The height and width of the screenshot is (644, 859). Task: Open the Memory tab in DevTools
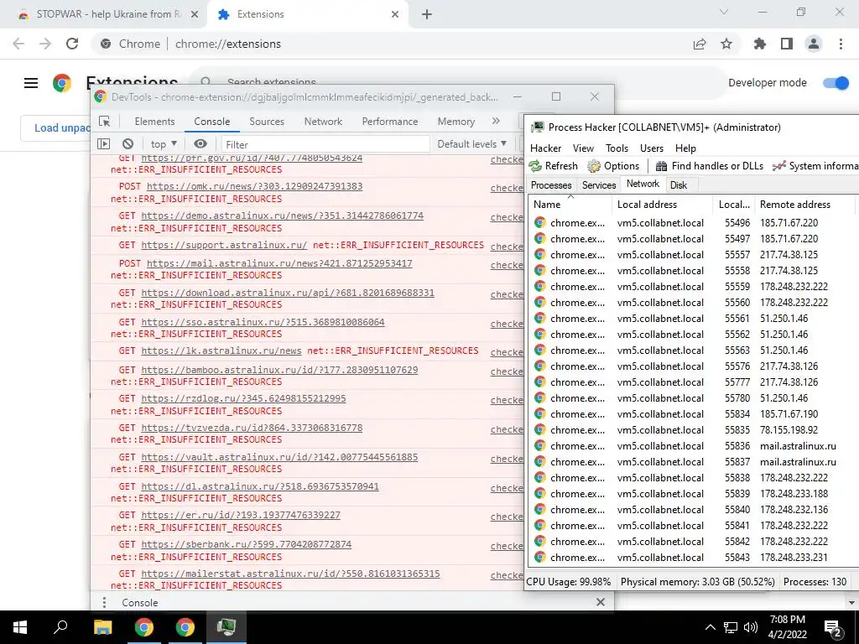(x=456, y=122)
